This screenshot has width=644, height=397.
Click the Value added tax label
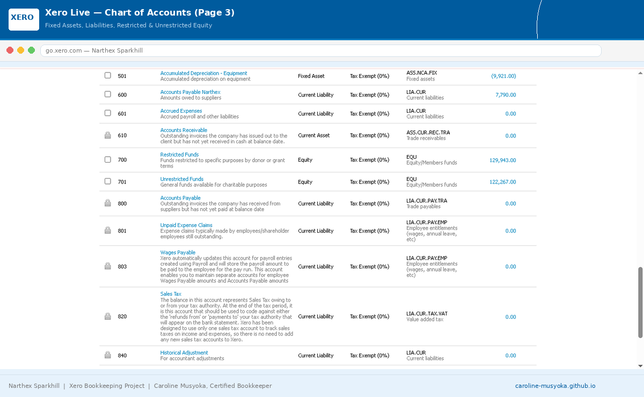tap(425, 319)
